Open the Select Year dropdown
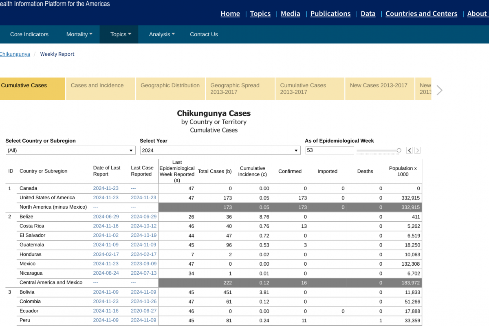The height and width of the screenshot is (326, 489). (220, 150)
